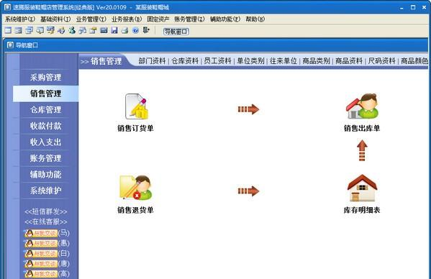
Task: Click the 导航窗口 toolbar button
Action: coord(176,32)
